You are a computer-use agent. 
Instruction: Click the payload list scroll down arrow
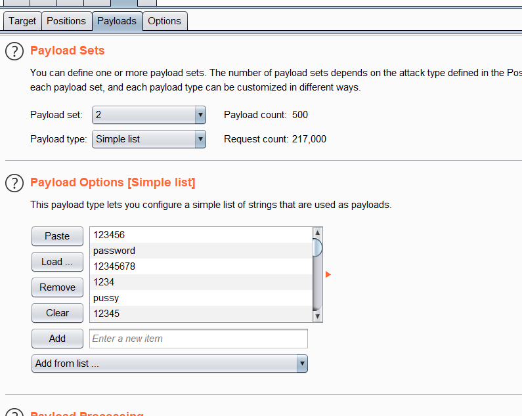318,316
